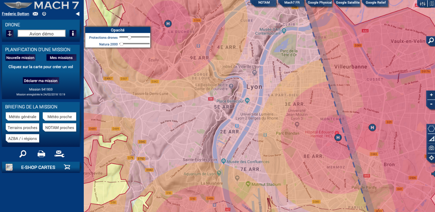Click the printer icon
The height and width of the screenshot is (212, 435).
click(x=41, y=154)
